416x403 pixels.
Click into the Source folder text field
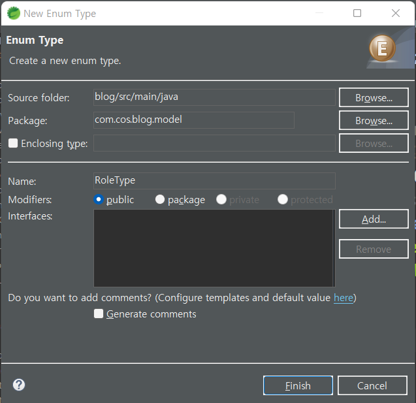214,97
